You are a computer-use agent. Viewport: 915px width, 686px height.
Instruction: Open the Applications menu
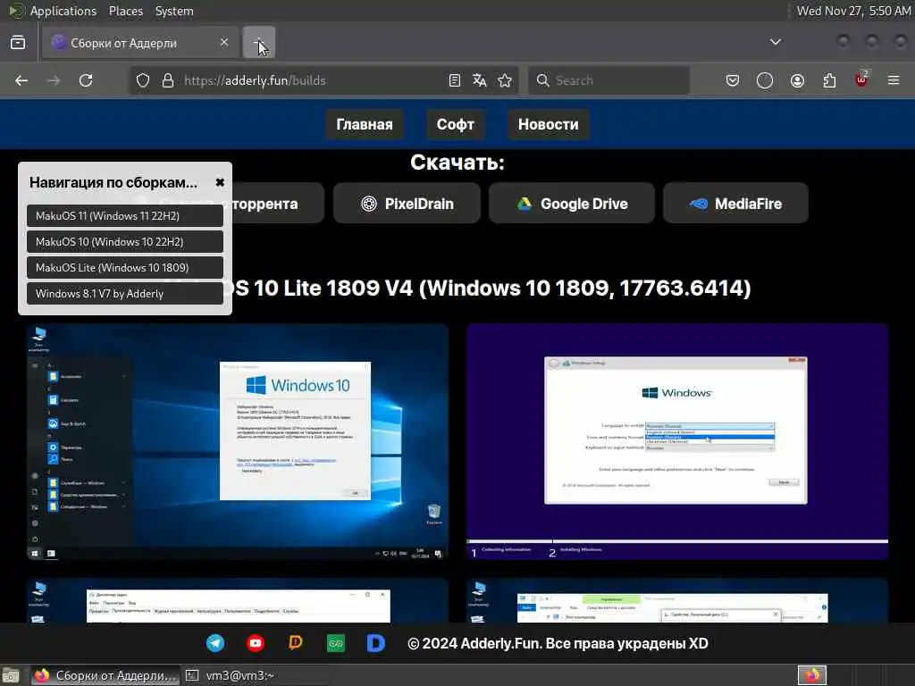[x=63, y=11]
